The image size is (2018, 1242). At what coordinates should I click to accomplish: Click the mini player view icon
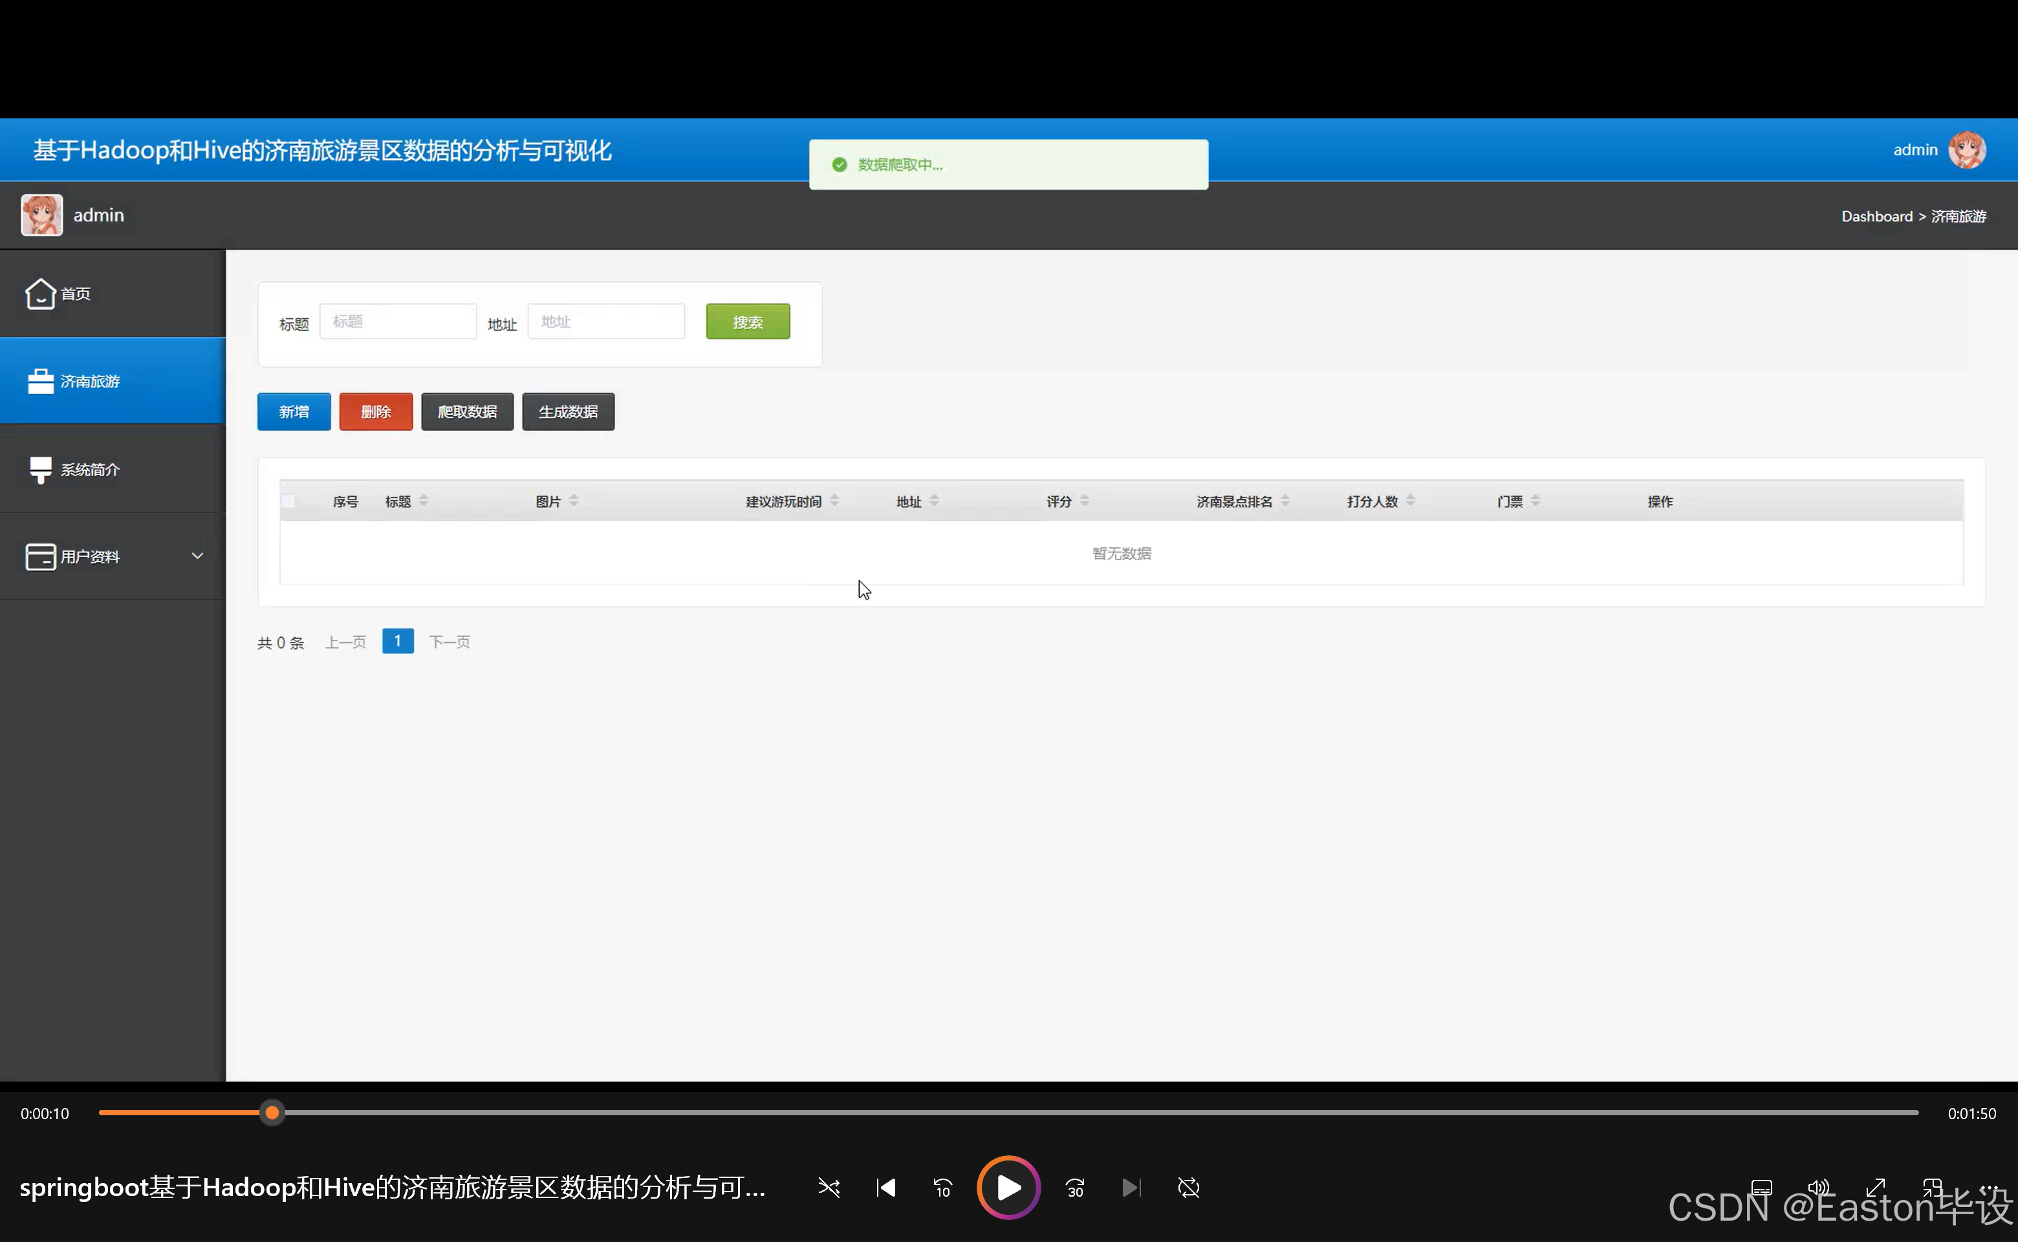pos(1932,1188)
